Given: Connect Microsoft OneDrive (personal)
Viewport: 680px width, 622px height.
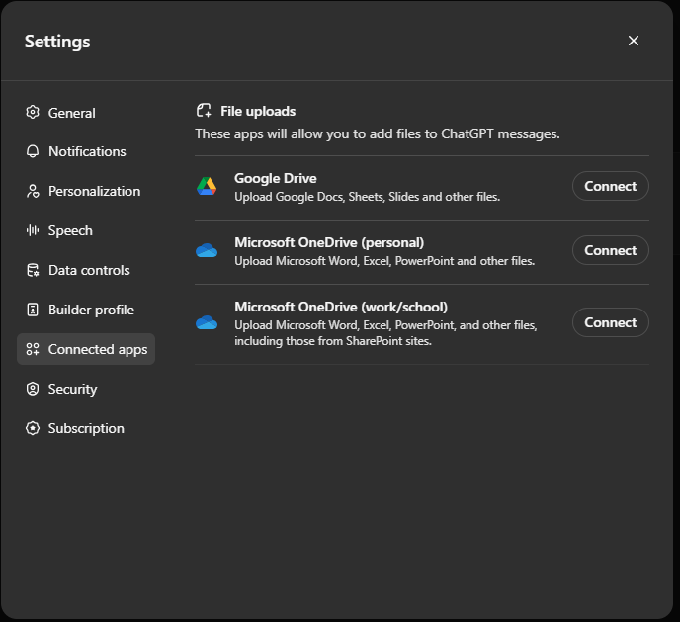Looking at the screenshot, I should 610,250.
